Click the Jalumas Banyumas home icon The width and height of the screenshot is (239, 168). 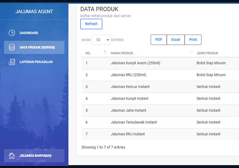(12, 156)
